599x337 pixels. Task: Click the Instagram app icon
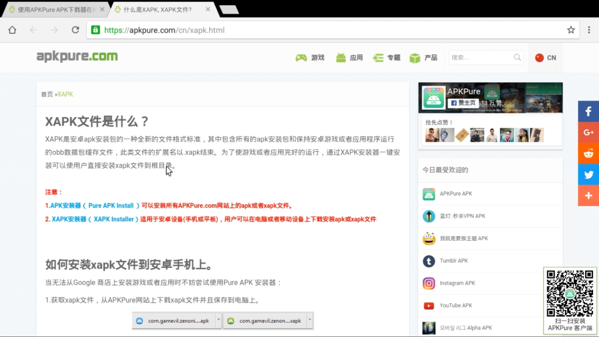click(x=429, y=283)
